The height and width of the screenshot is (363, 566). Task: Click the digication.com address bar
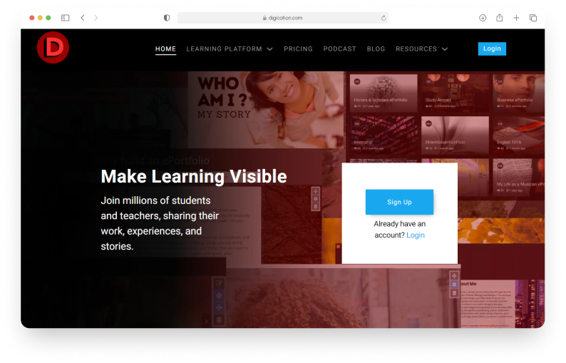[282, 18]
